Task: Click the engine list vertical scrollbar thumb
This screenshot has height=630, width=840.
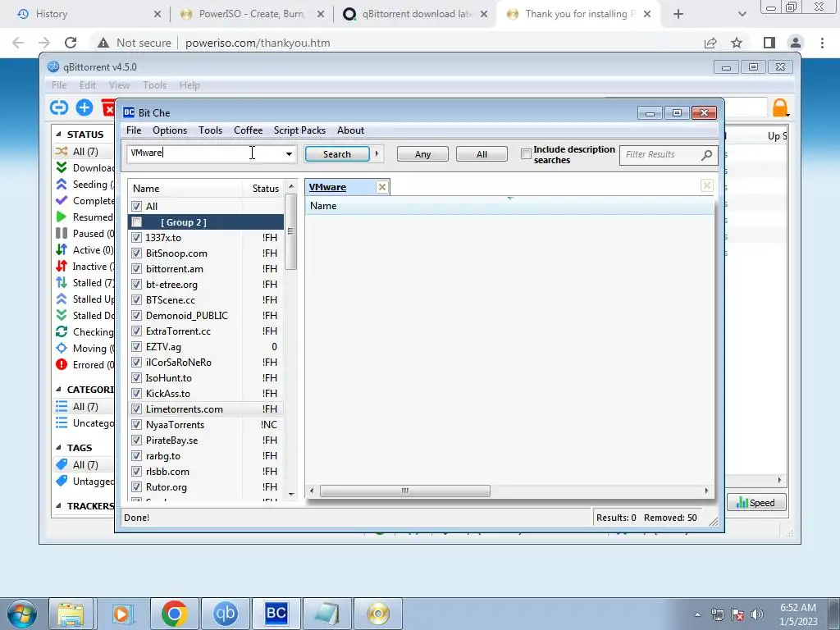Action: (291, 231)
